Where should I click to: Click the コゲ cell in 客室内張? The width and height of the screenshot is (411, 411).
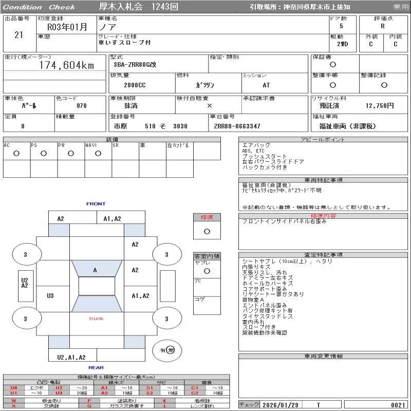click(207, 306)
